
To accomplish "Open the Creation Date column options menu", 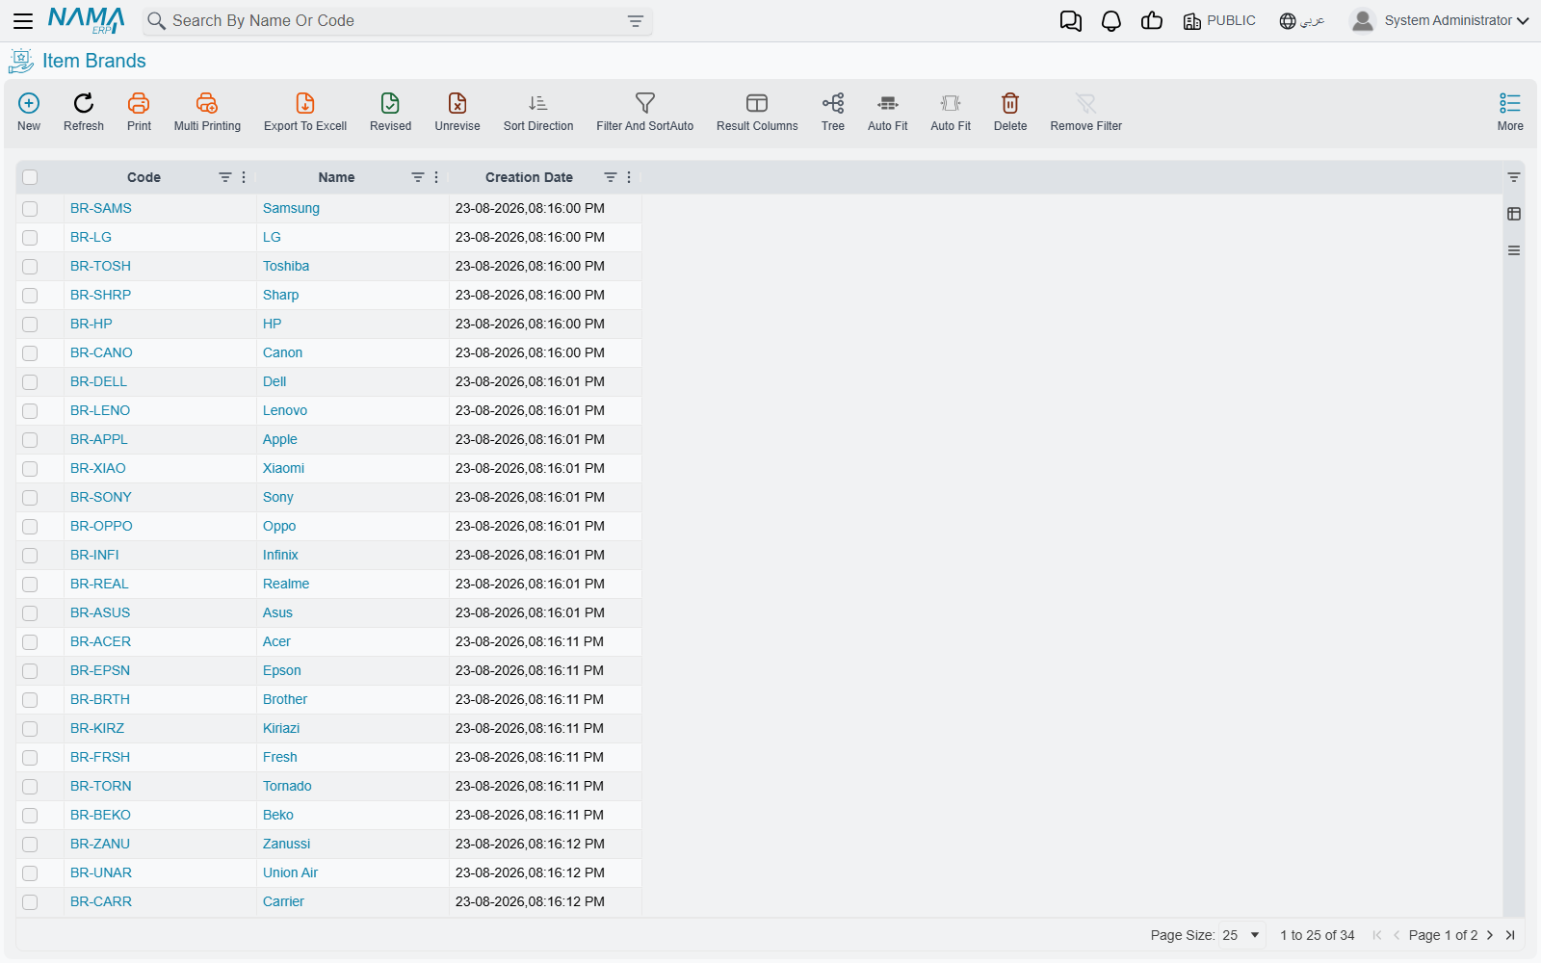I will 629,177.
